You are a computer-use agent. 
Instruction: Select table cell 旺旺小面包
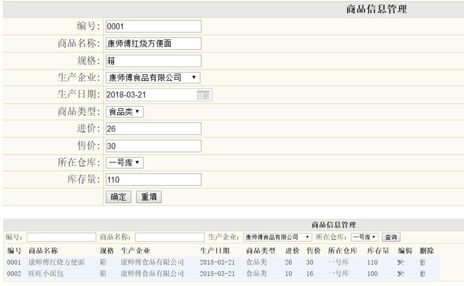46,274
